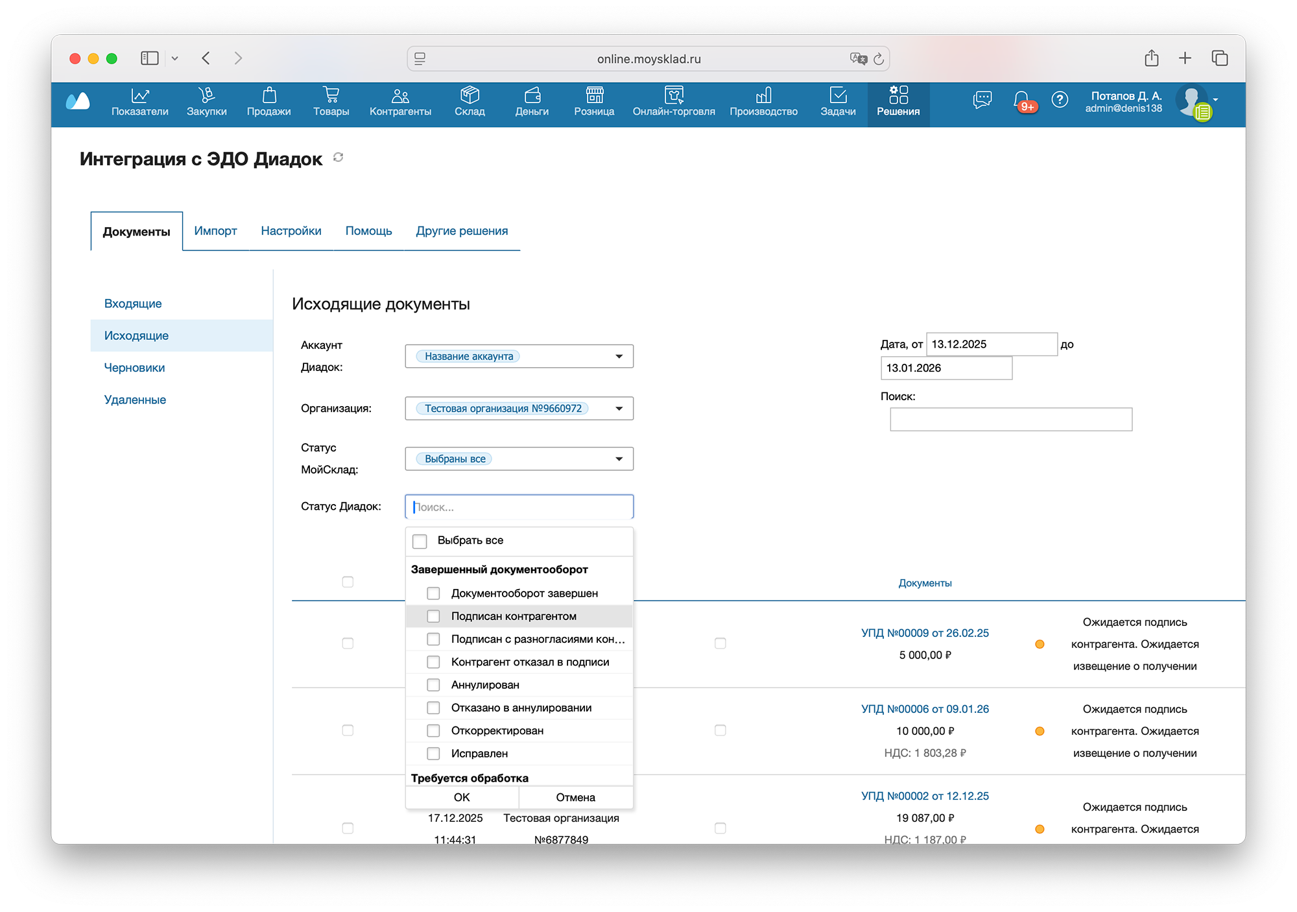Check the Выбрать все checkbox
This screenshot has width=1297, height=912.
click(x=420, y=541)
